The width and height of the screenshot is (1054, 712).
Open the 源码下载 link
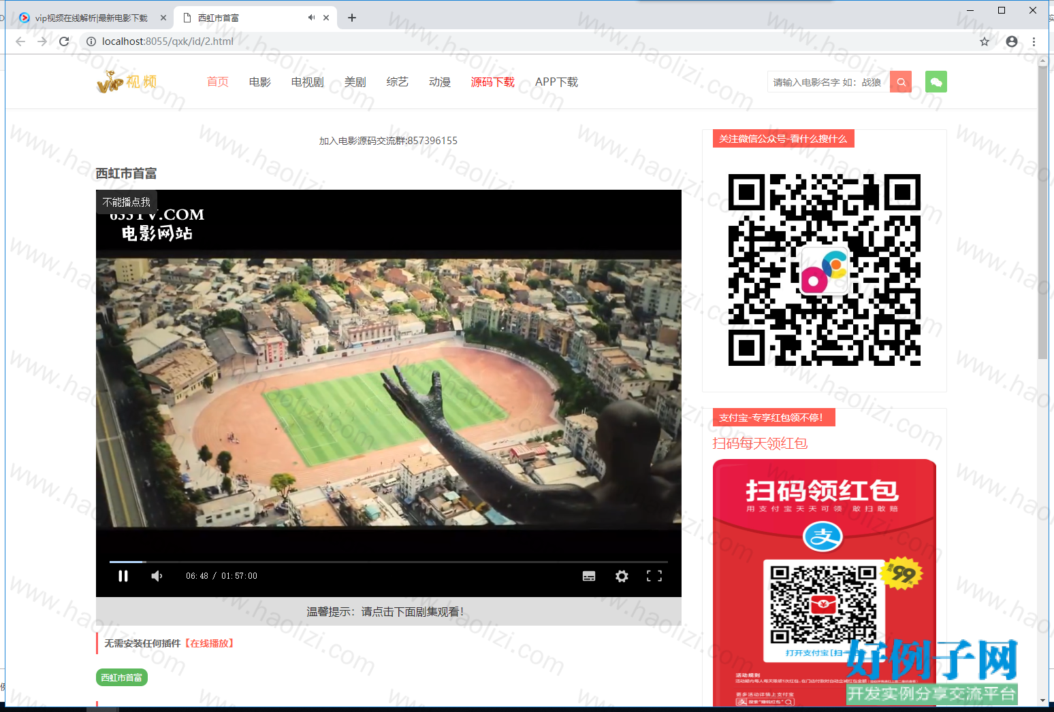pyautogui.click(x=493, y=82)
